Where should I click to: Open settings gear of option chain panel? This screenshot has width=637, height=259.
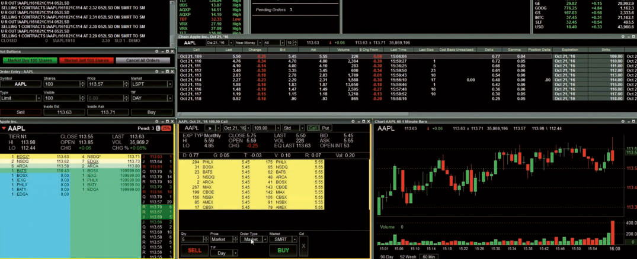coord(622,36)
